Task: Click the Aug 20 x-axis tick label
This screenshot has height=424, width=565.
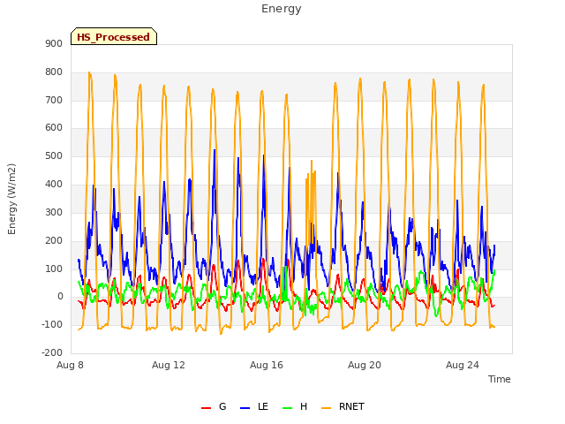Action: [x=365, y=365]
